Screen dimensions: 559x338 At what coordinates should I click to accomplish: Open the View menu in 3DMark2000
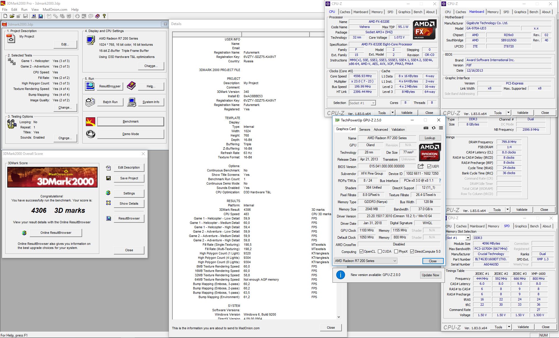coord(35,10)
